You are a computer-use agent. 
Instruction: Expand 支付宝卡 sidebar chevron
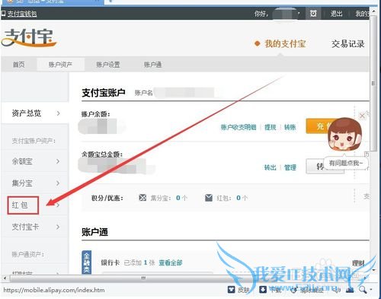pos(58,227)
